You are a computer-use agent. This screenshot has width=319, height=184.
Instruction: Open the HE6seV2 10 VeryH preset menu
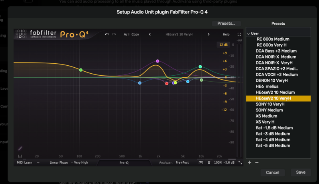179,34
